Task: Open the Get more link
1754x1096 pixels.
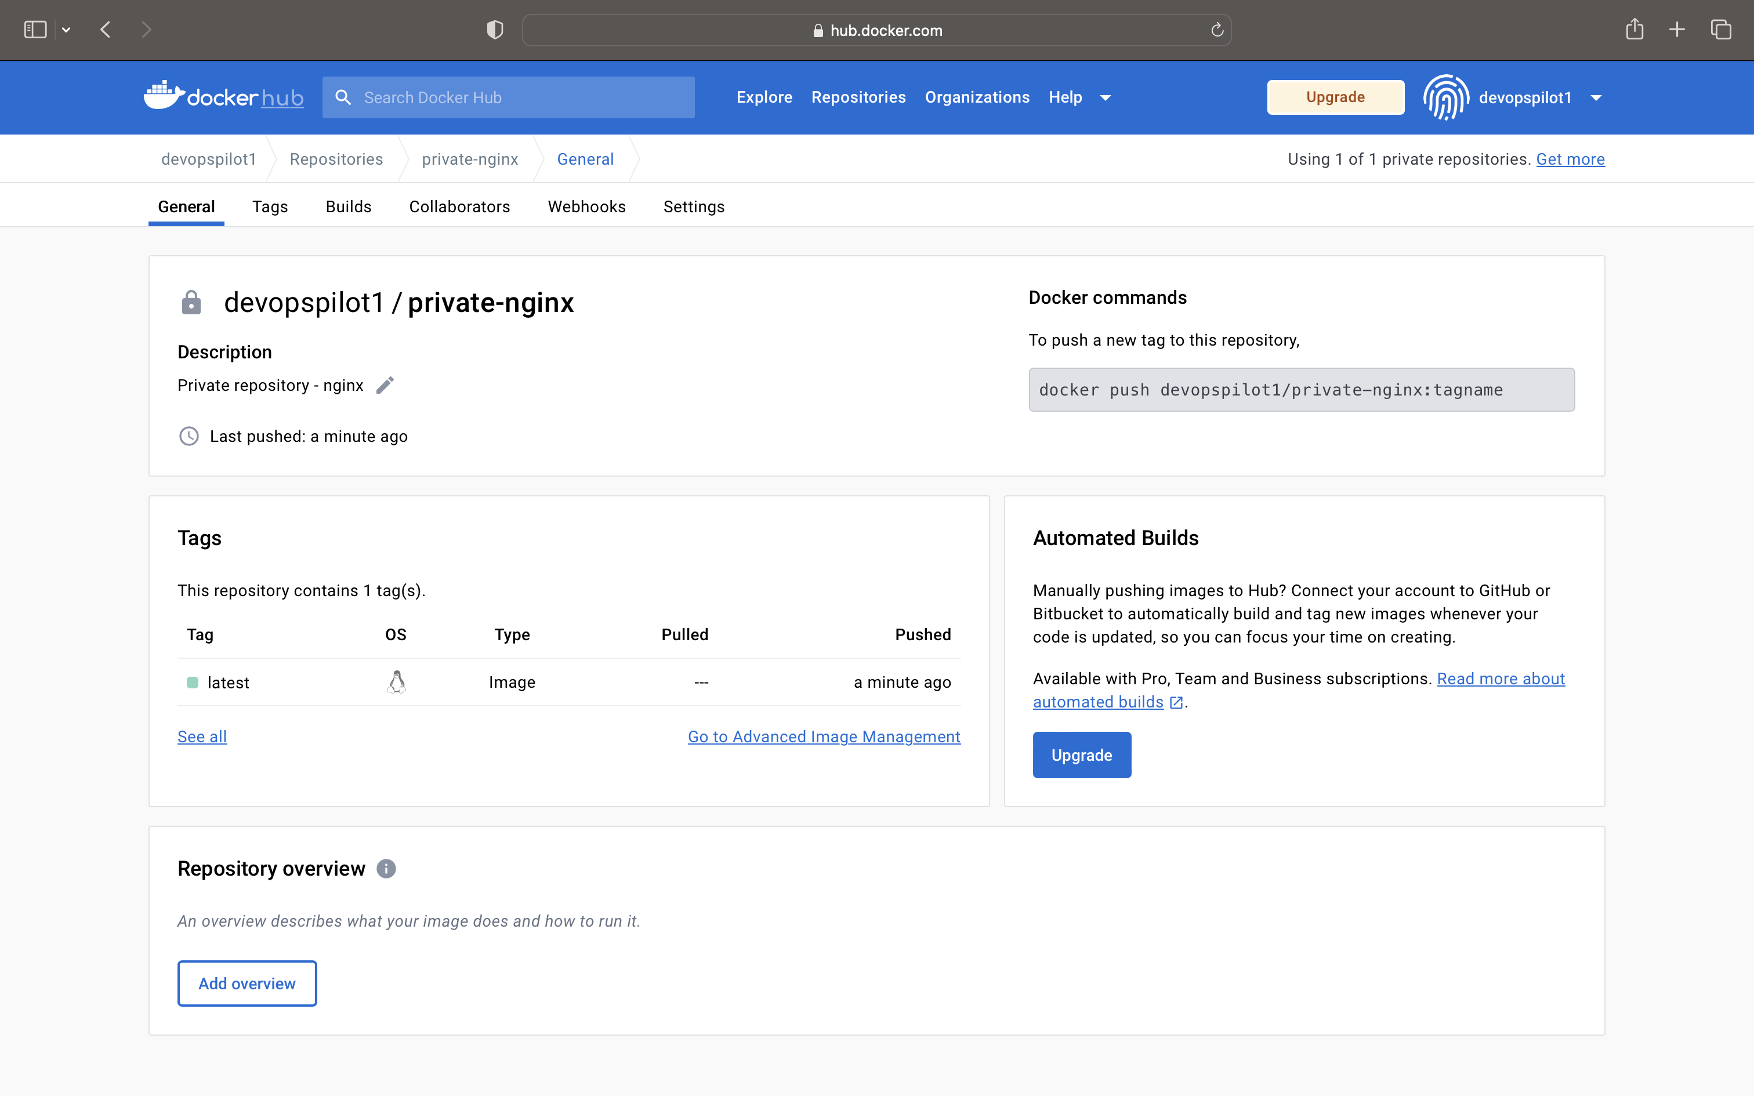Action: click(x=1570, y=159)
